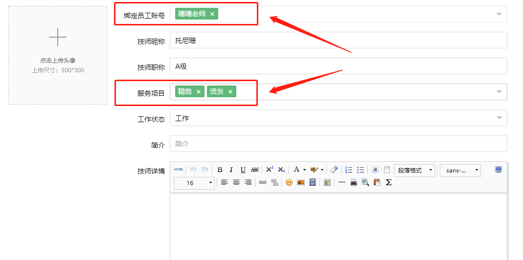Insert horizontal rule line
Viewport: 523px width, 260px height.
[x=342, y=182]
